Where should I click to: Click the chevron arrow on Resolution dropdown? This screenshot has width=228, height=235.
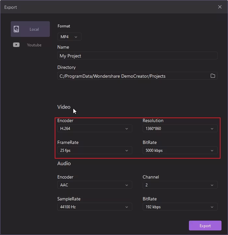coord(212,129)
